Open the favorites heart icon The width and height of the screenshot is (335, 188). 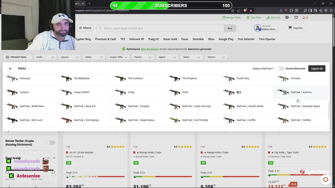(296, 17)
